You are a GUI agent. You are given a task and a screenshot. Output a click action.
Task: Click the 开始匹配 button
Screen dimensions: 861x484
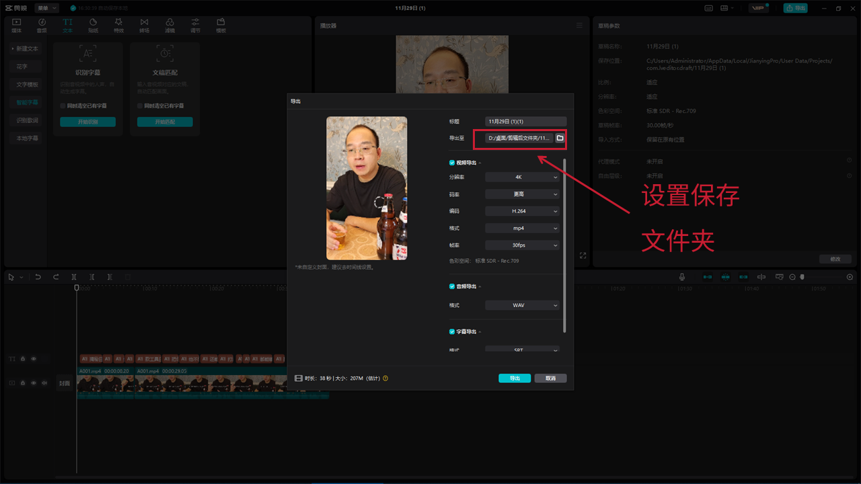(x=165, y=122)
